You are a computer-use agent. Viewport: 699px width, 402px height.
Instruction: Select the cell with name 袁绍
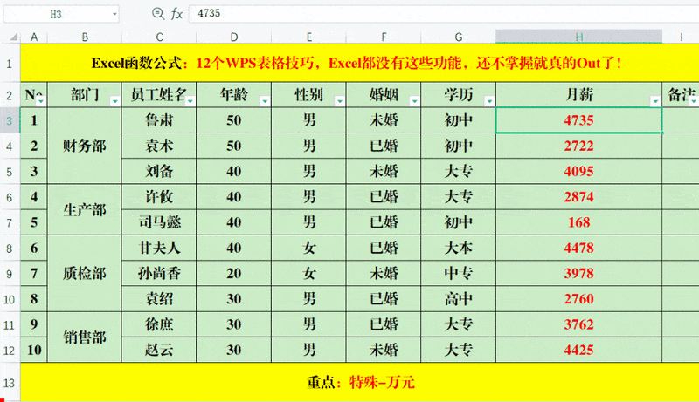(159, 299)
